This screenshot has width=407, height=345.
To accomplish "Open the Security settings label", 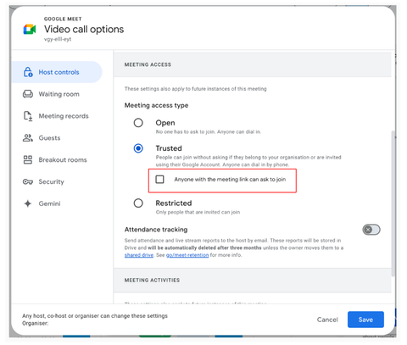I will coord(51,181).
